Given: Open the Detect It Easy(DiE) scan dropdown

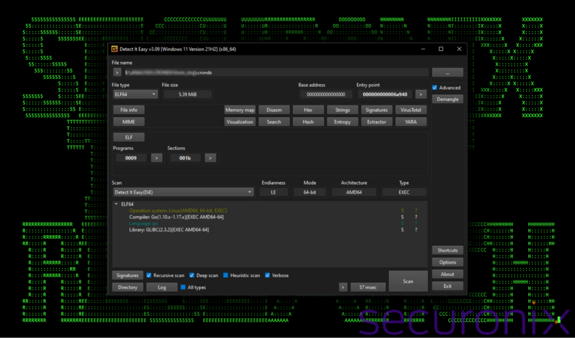Looking at the screenshot, I should pyautogui.click(x=183, y=192).
